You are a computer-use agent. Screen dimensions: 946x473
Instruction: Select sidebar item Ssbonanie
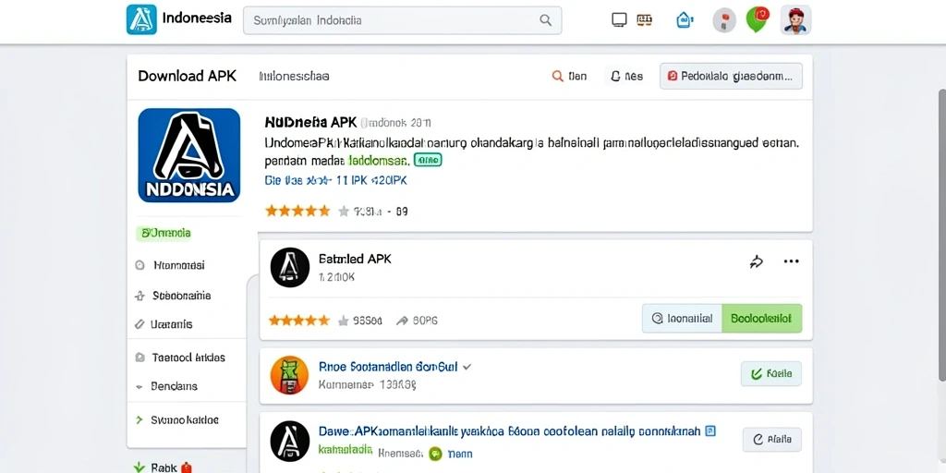(182, 296)
